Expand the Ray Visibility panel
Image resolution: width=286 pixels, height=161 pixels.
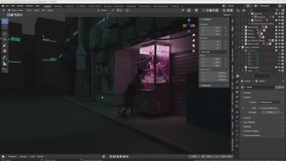(x=249, y=122)
